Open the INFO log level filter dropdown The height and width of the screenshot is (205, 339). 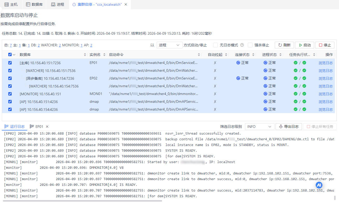259,127
